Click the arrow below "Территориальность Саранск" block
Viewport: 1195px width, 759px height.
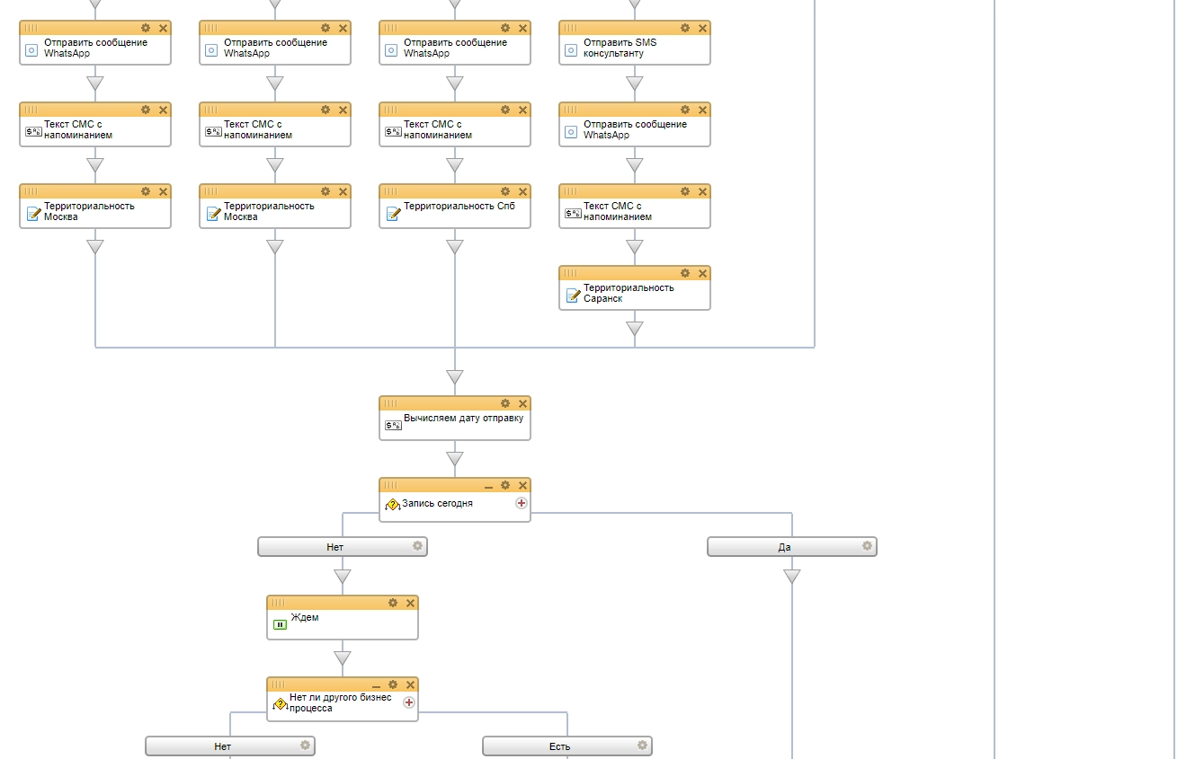pos(635,329)
